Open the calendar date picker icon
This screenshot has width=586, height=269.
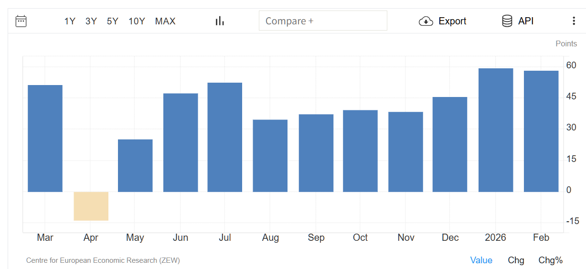pyautogui.click(x=21, y=21)
